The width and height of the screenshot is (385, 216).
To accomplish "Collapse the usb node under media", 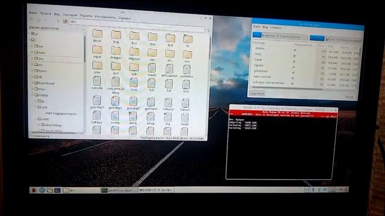I will 36,107.
